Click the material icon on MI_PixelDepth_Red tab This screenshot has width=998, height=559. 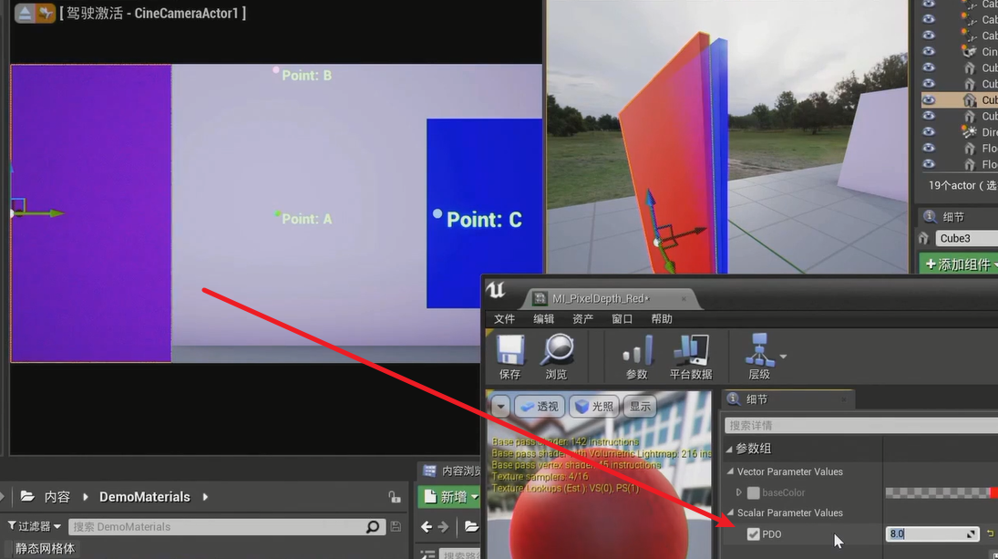coord(540,298)
